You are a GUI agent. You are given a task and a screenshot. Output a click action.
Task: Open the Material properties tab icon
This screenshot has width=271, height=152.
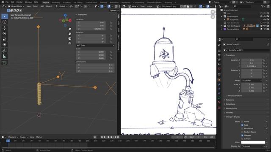[219, 102]
